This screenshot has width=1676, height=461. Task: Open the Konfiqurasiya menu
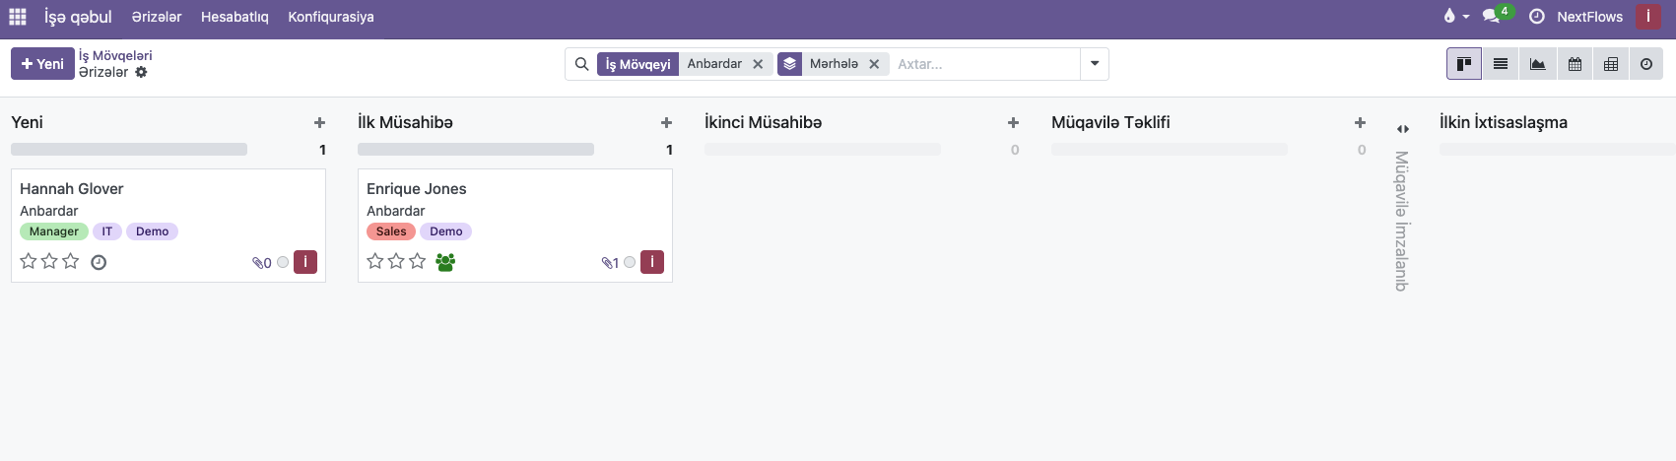(330, 17)
